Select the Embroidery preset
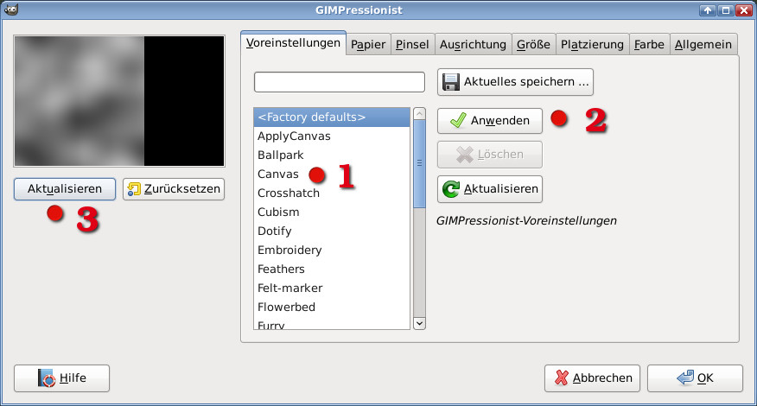 289,251
